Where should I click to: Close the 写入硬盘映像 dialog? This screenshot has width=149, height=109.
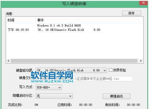pos(143,3)
